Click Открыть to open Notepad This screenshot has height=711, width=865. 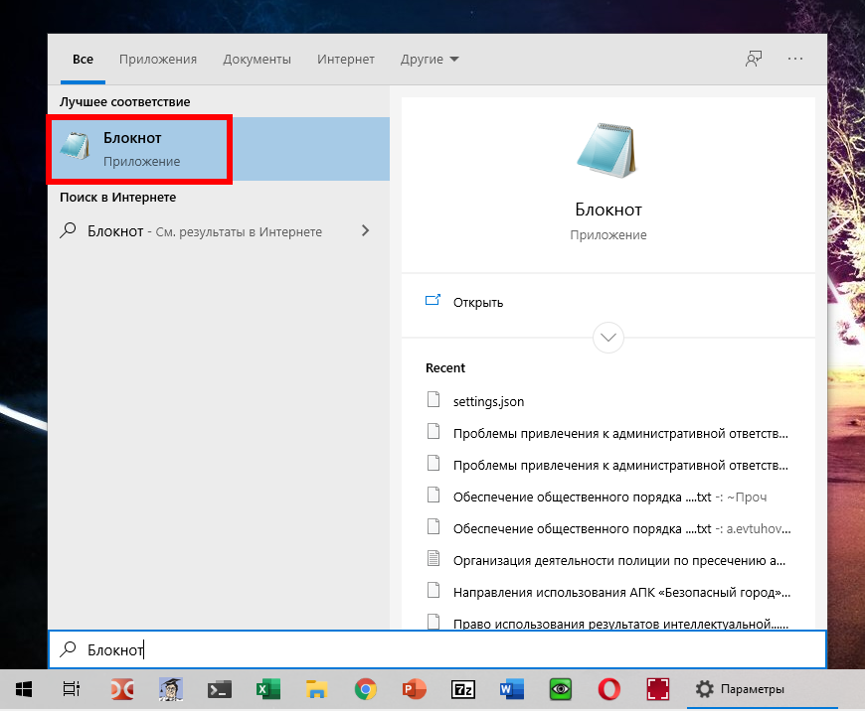coord(477,302)
